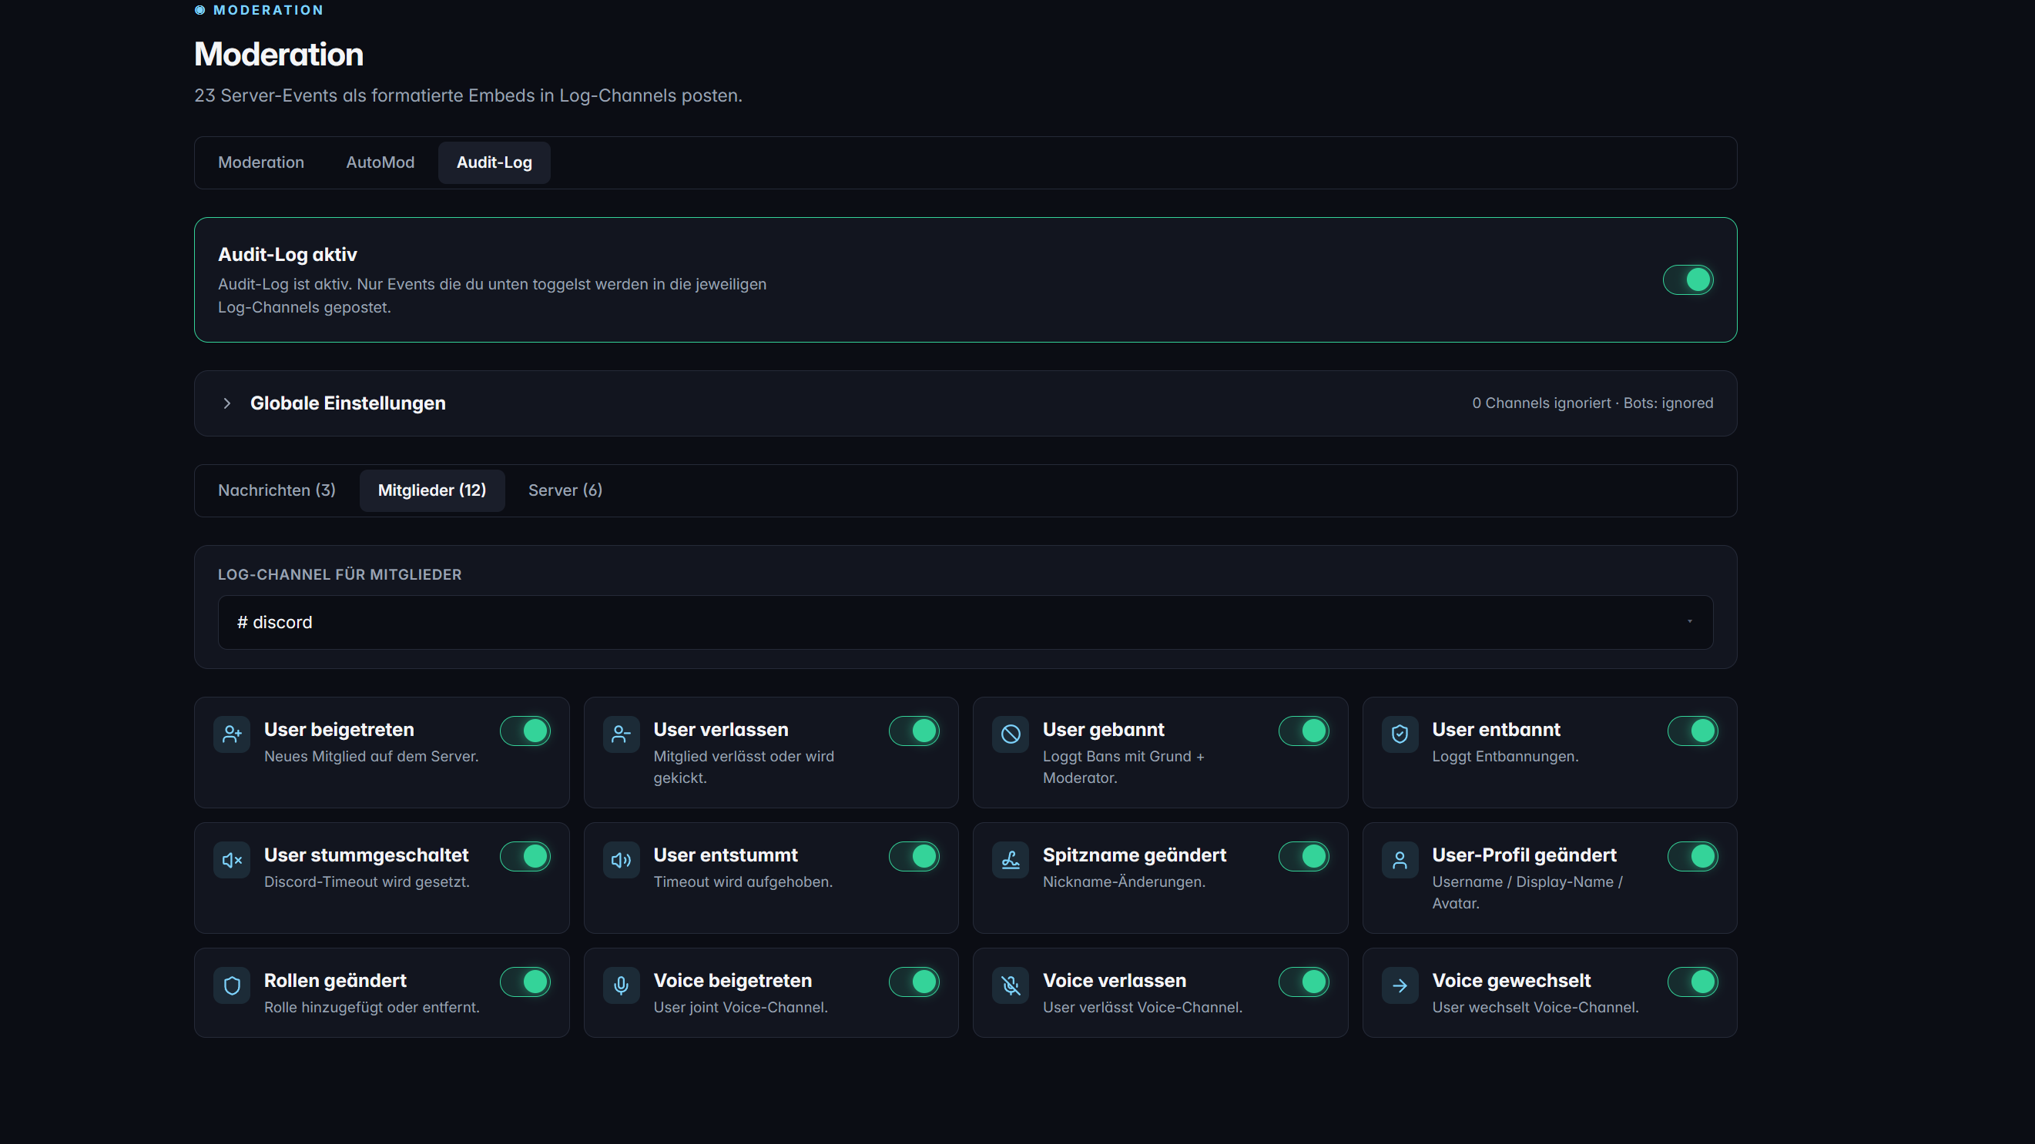Click the dropdown arrow on the channel selector
Screen dimensions: 2035x1144
(1689, 621)
